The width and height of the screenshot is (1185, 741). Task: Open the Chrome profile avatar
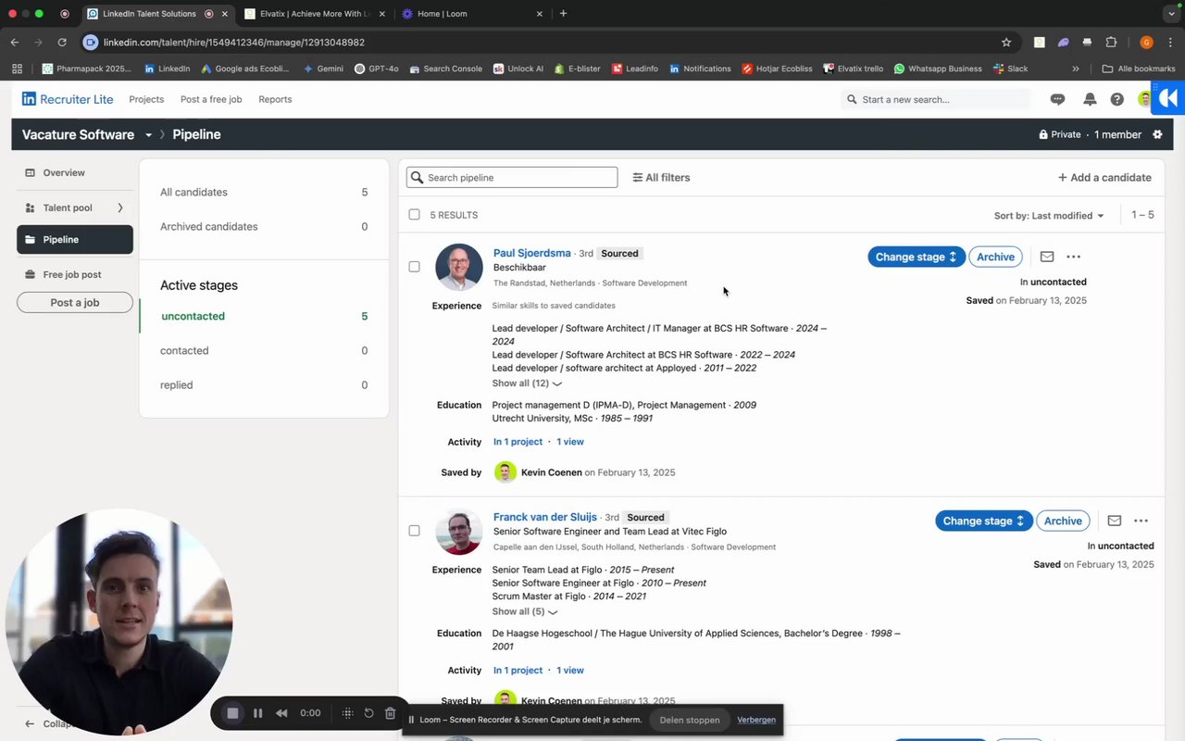click(x=1146, y=42)
